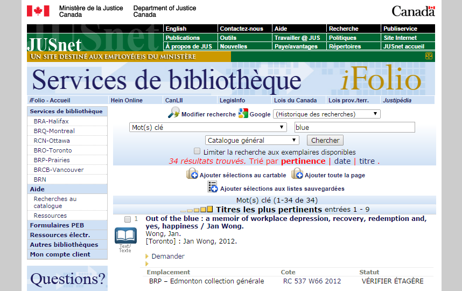
Task: Click the Google search icon
Action: click(243, 113)
